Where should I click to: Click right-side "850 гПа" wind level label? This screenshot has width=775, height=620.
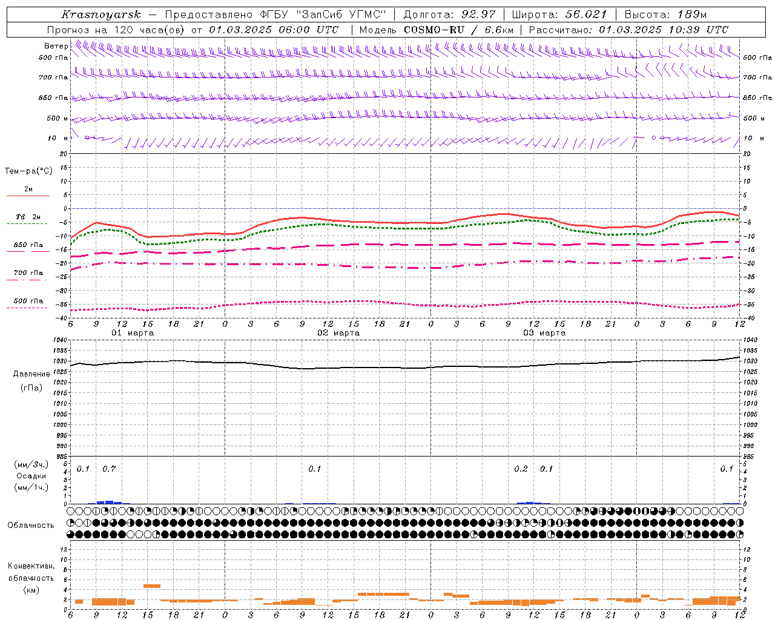click(x=757, y=97)
